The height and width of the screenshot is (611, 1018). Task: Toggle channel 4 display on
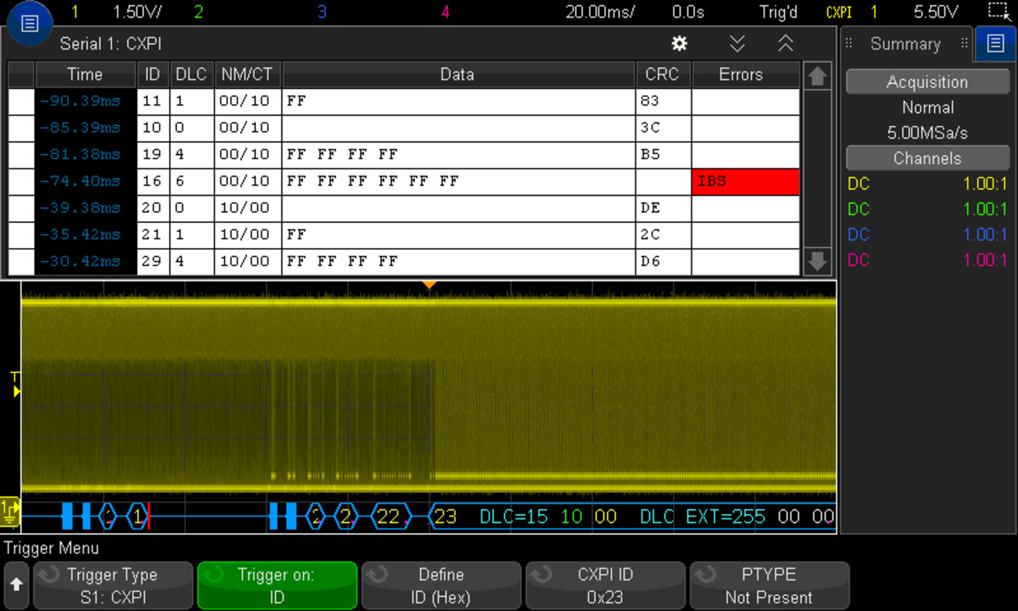(445, 12)
